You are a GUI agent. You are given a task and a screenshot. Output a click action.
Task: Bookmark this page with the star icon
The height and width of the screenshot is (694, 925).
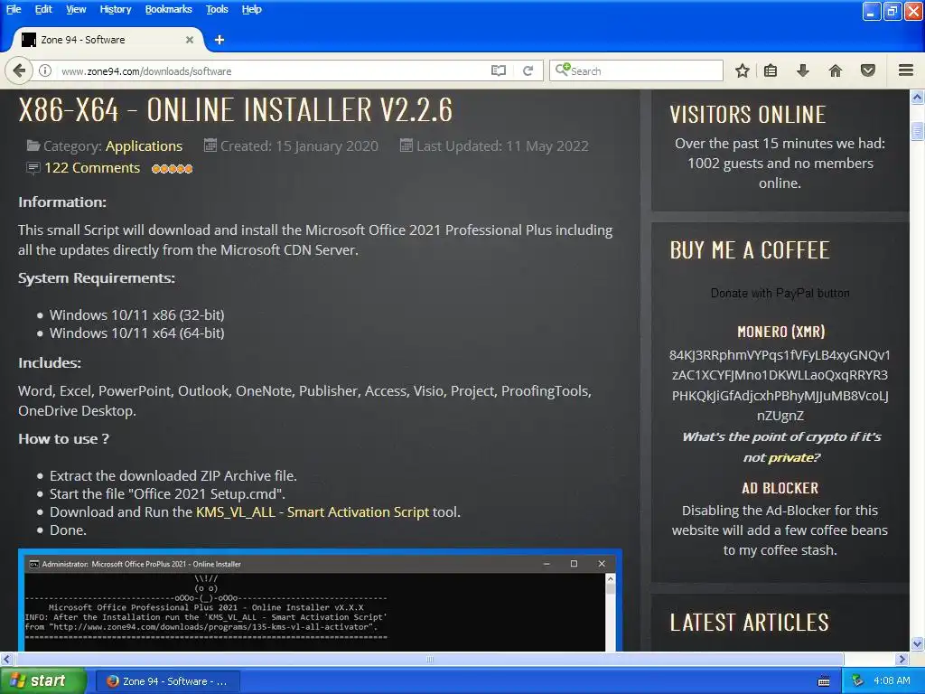pyautogui.click(x=743, y=70)
